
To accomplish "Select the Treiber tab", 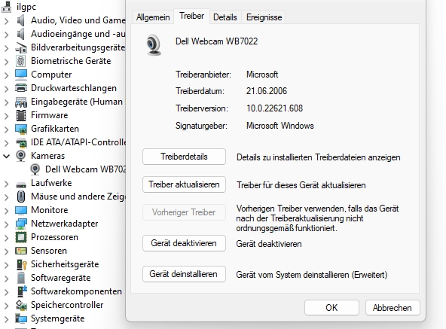I will 191,16.
